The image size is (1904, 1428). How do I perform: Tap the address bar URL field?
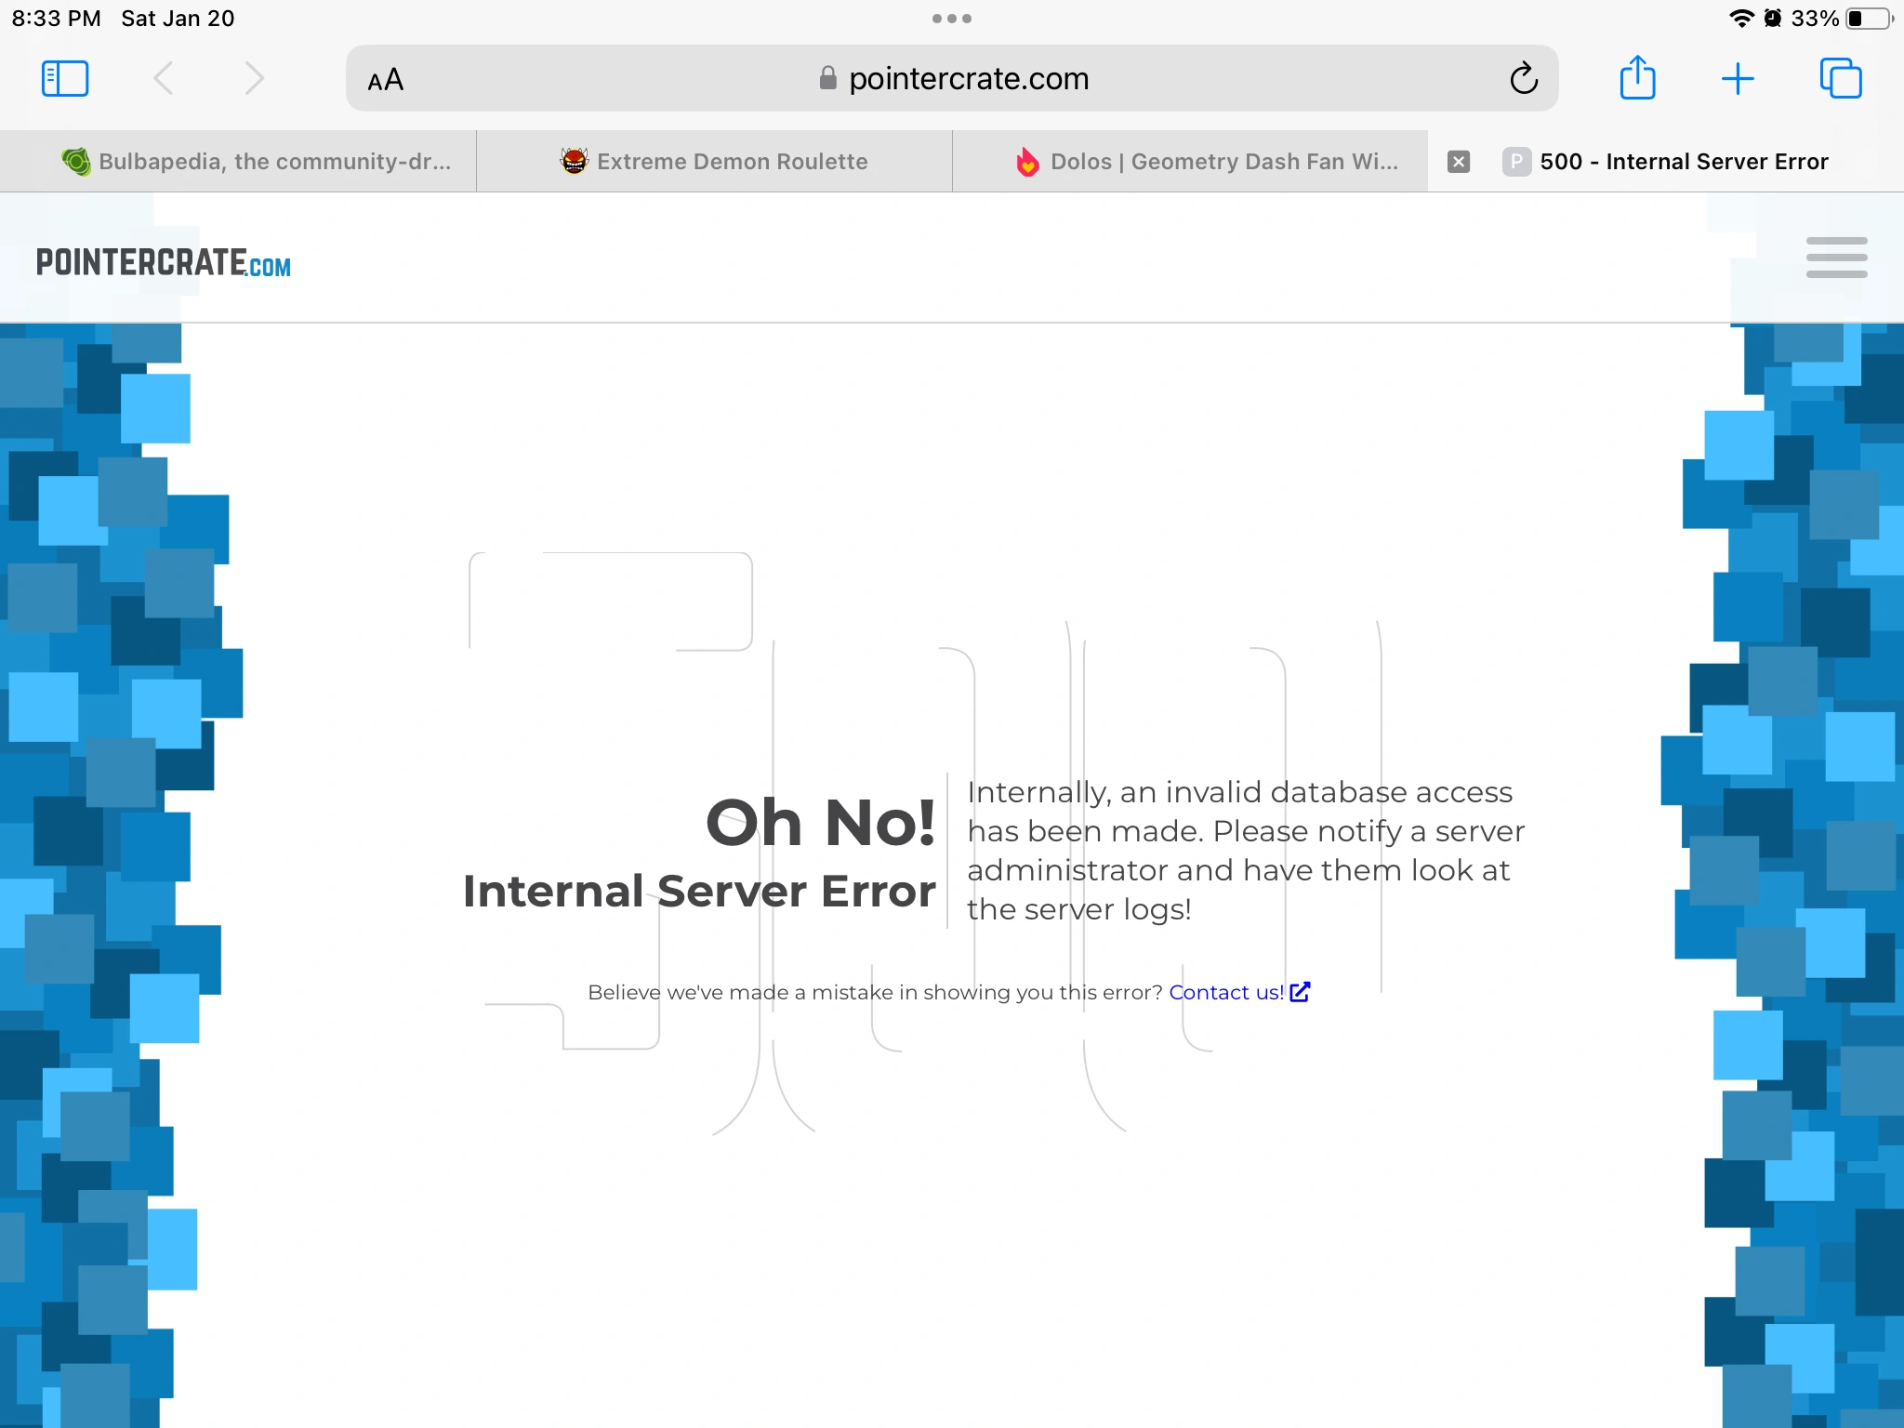[969, 78]
